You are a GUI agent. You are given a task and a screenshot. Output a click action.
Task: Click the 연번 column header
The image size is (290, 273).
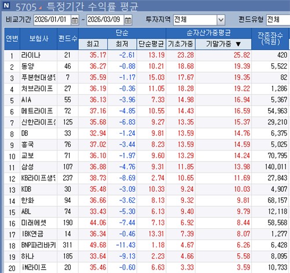(12, 39)
